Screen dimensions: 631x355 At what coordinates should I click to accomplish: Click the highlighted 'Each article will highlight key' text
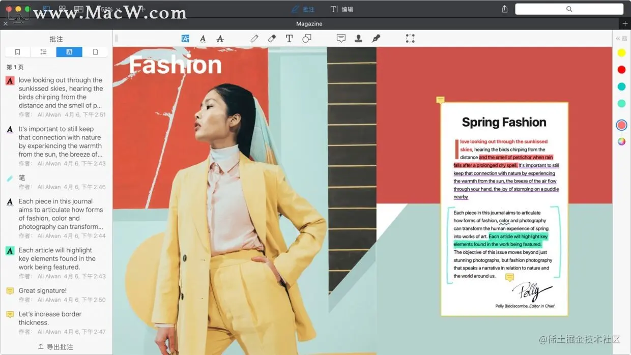pyautogui.click(x=518, y=236)
